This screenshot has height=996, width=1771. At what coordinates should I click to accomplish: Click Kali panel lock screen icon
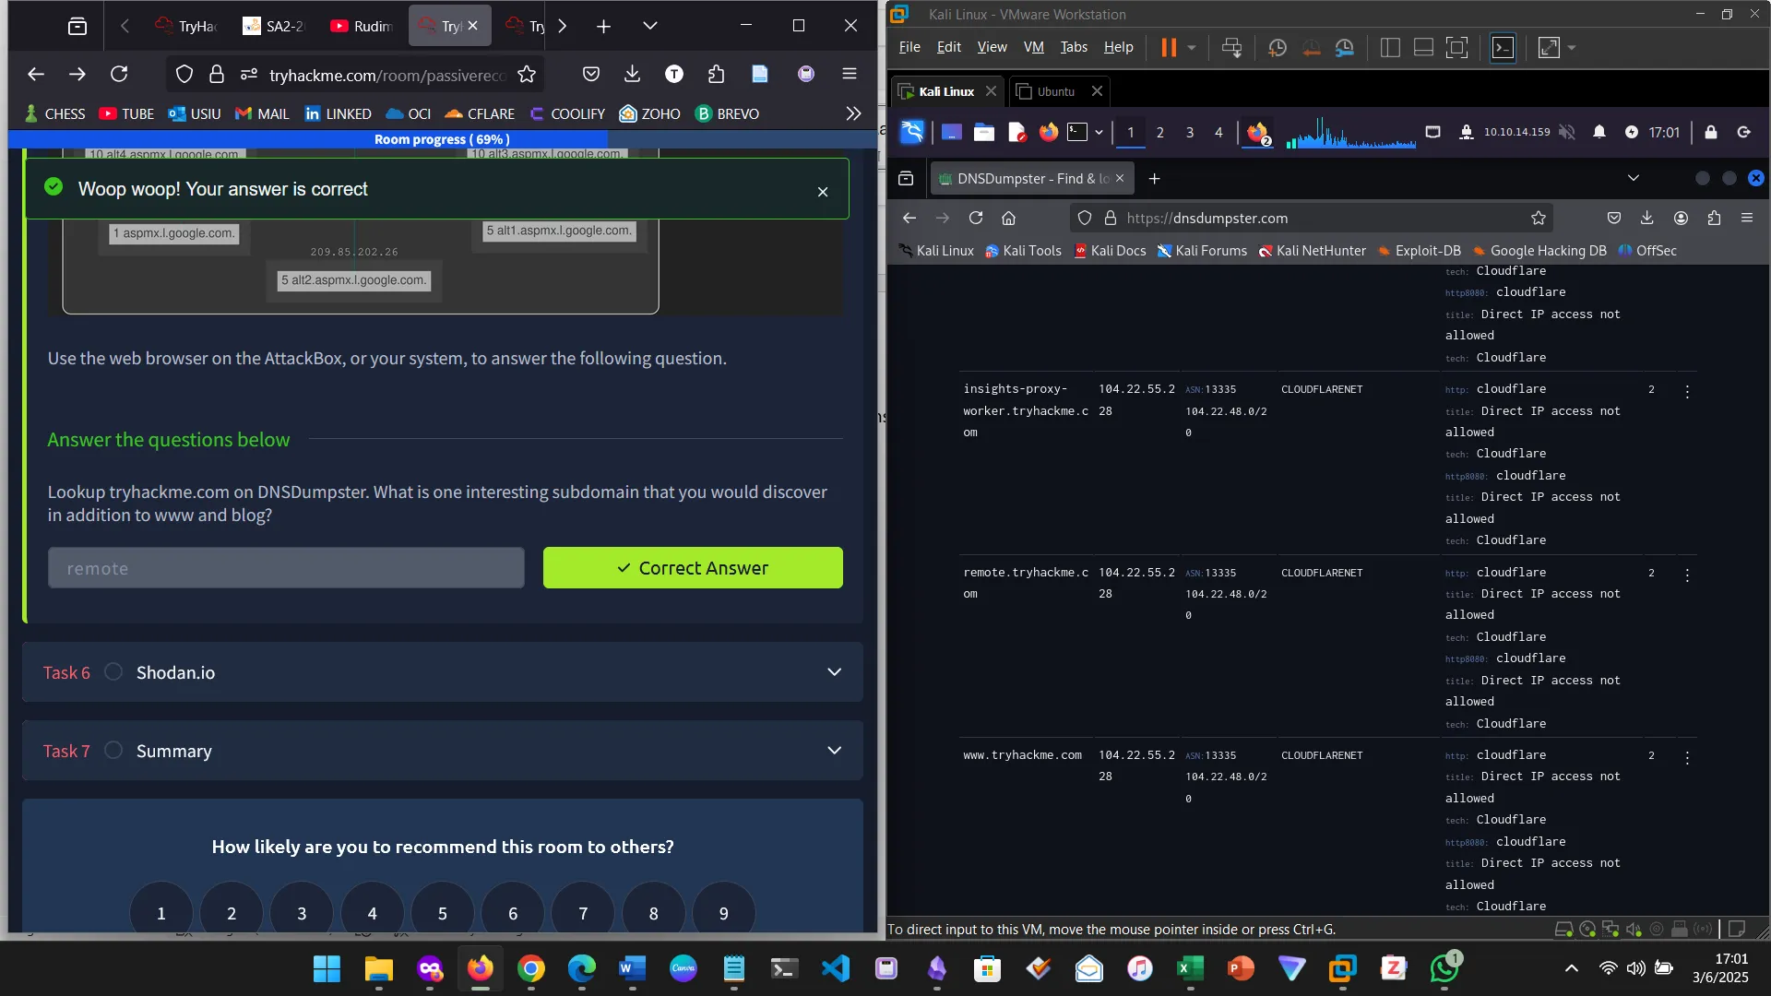tap(1710, 132)
